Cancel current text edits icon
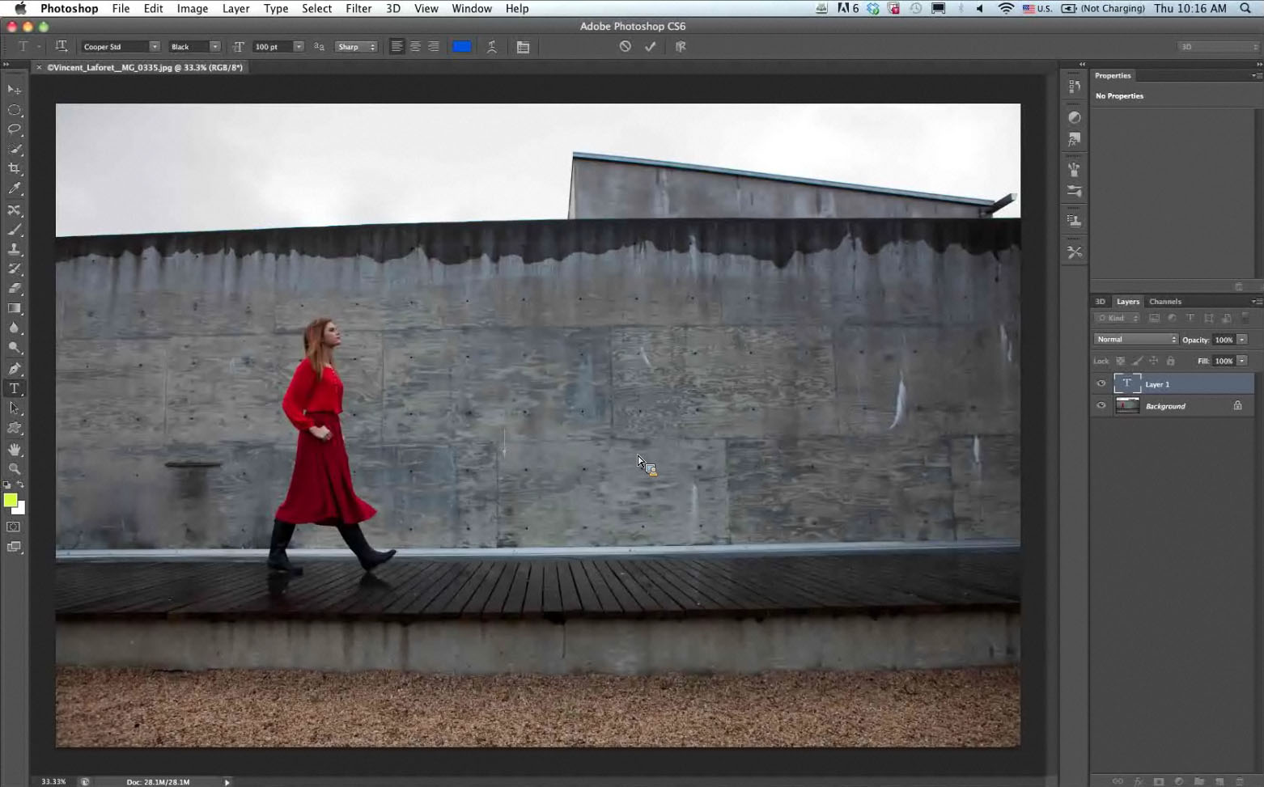Image resolution: width=1264 pixels, height=787 pixels. pyautogui.click(x=626, y=47)
